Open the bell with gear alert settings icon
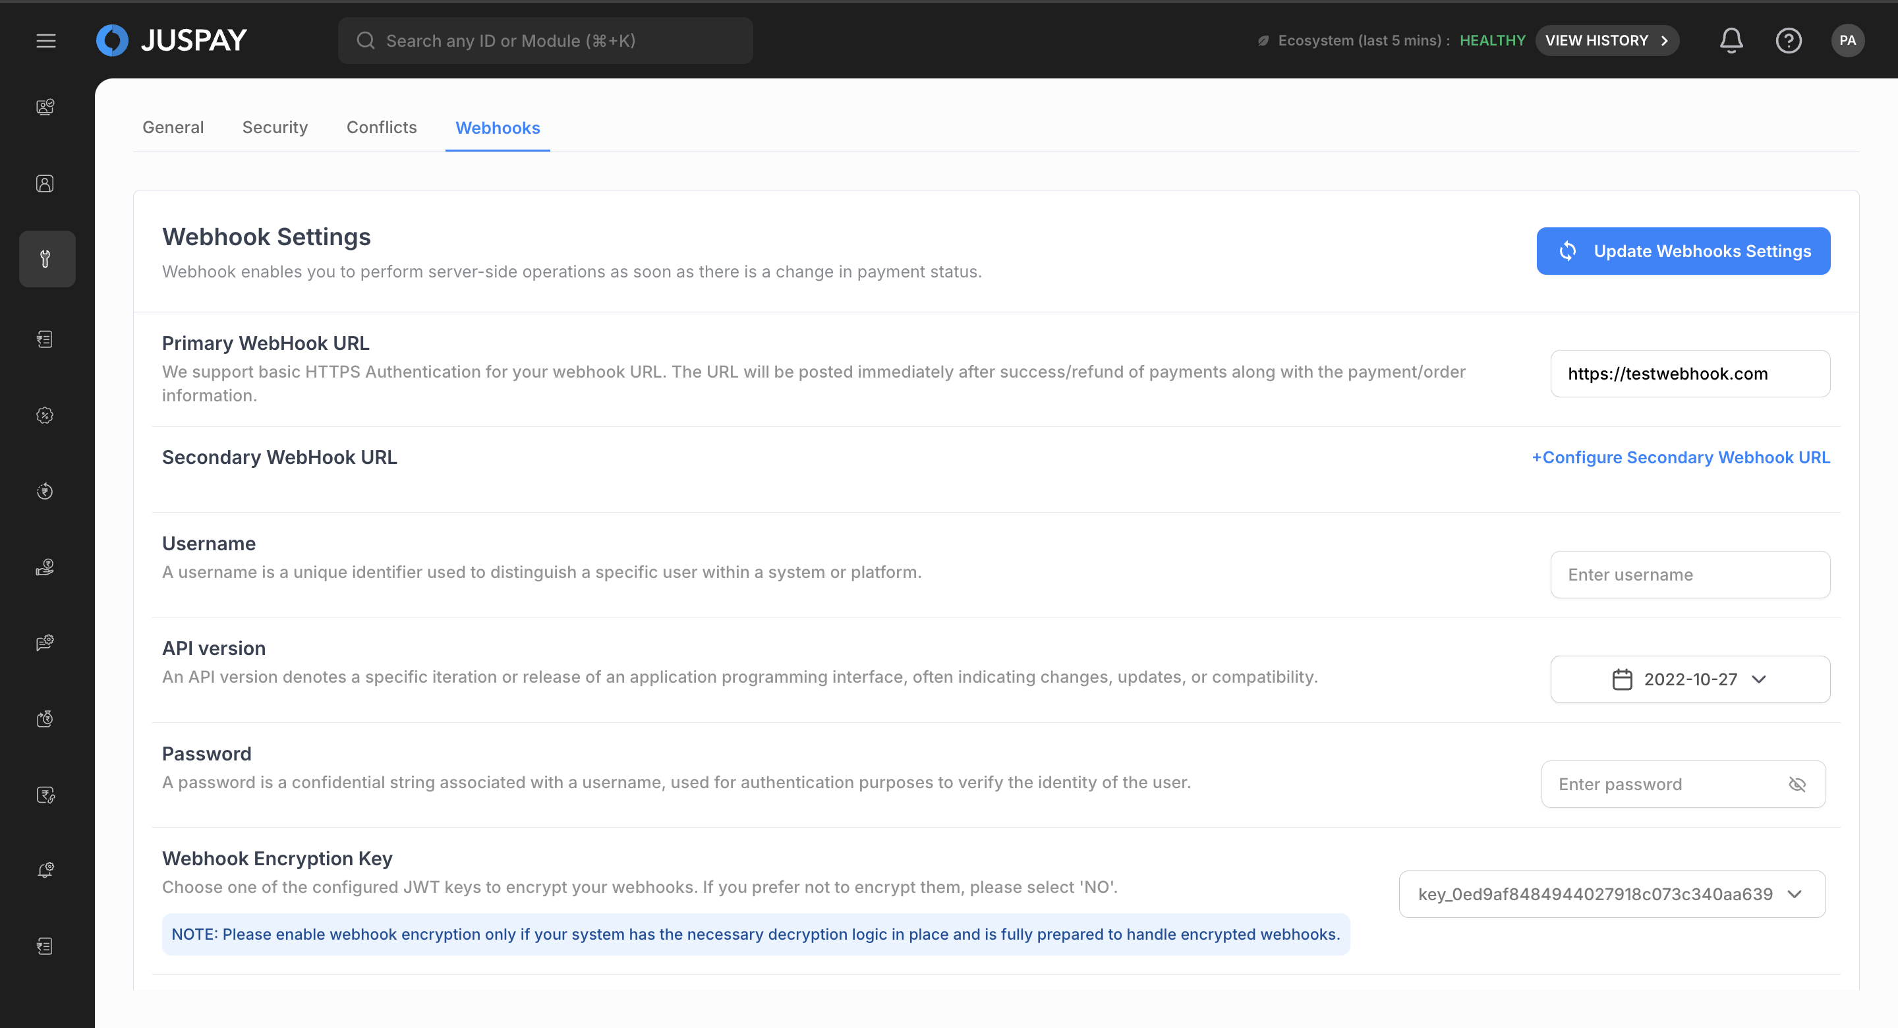This screenshot has width=1898, height=1028. [x=45, y=871]
